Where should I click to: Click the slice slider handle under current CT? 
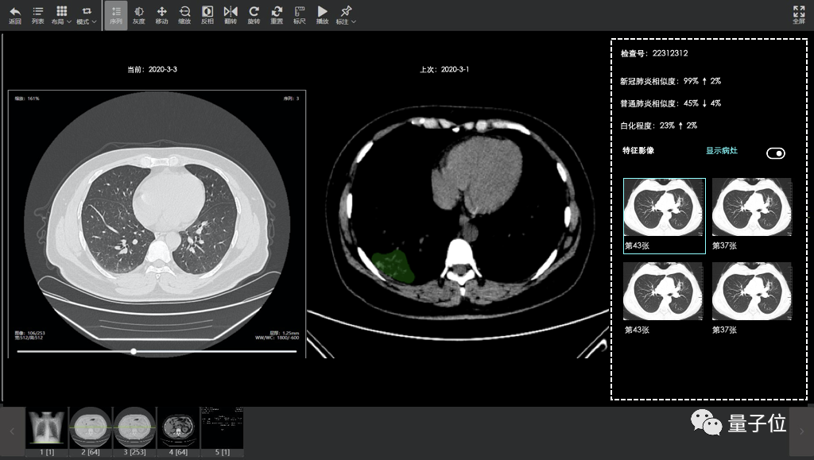(134, 351)
